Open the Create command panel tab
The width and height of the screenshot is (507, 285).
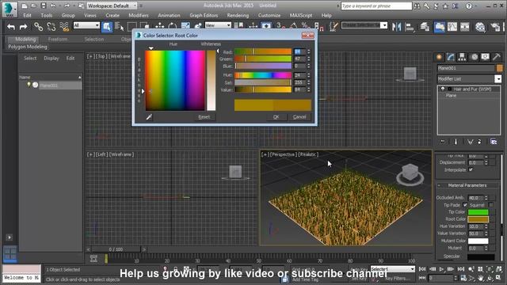439,57
